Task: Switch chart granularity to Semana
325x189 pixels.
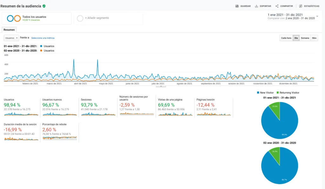Action: [x=305, y=38]
